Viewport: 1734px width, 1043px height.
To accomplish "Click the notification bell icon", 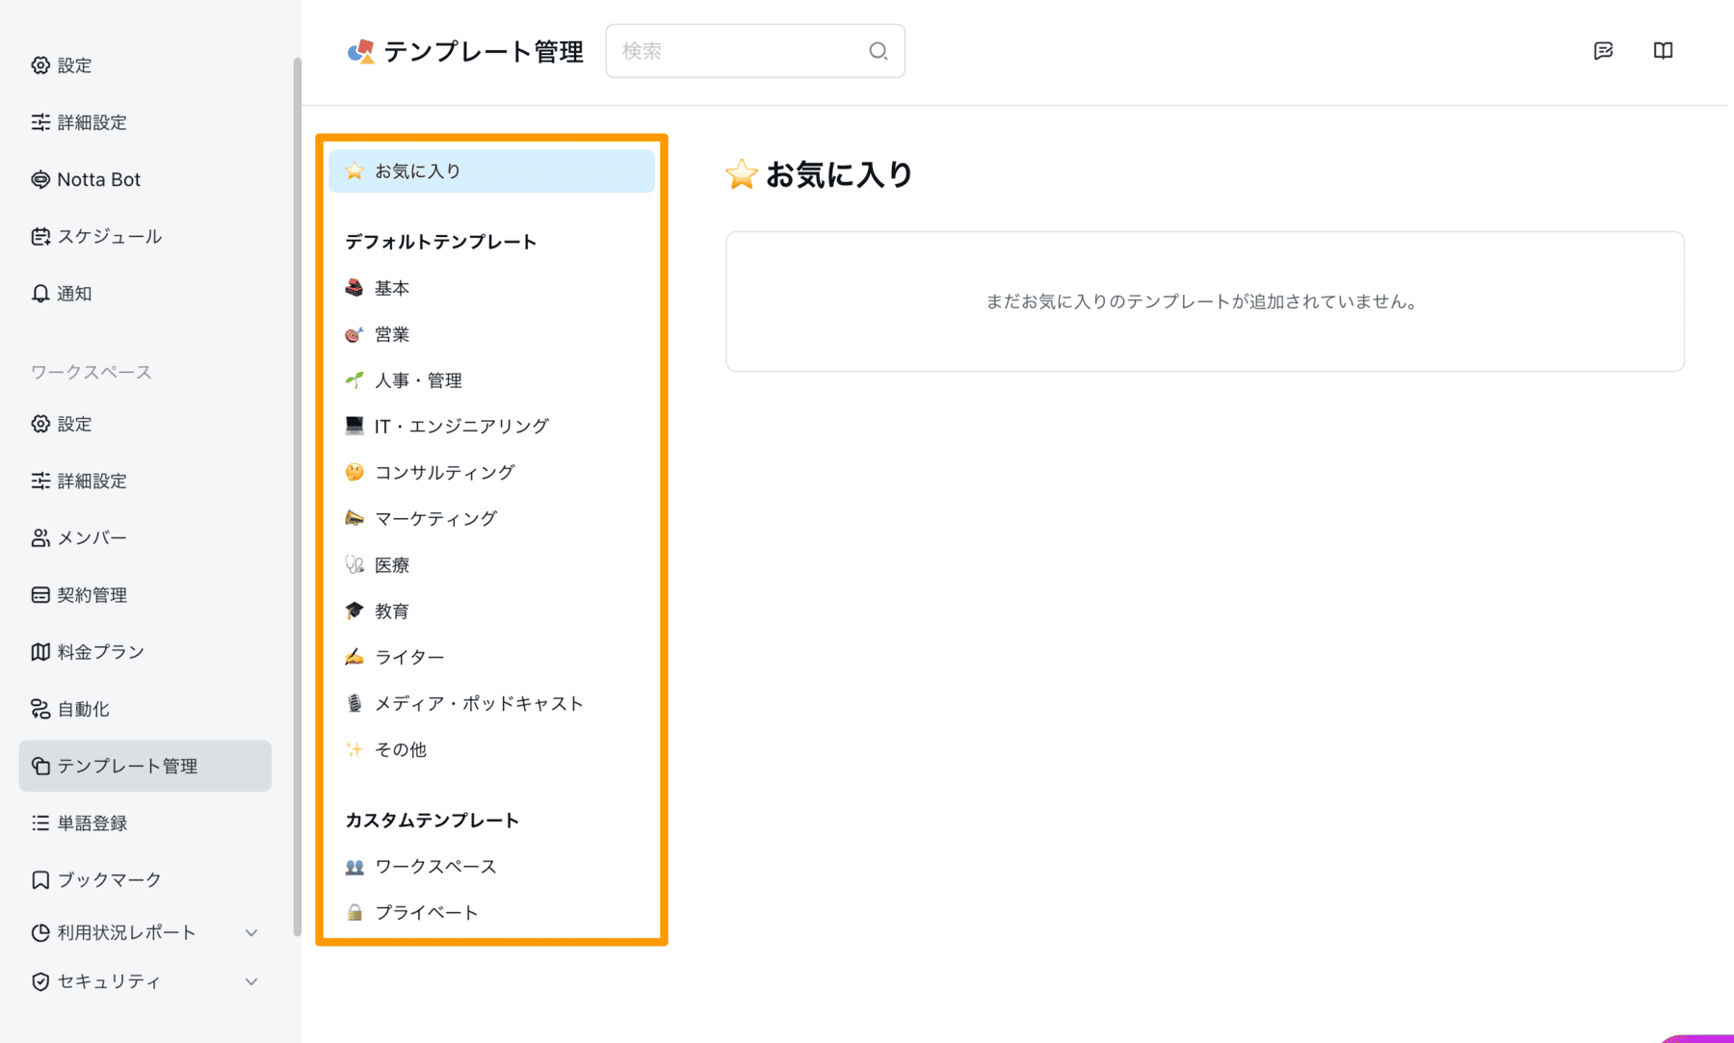I will click(40, 294).
